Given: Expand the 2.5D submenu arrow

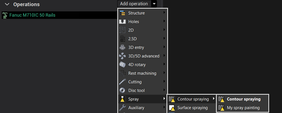Looking at the screenshot, I should [164, 39].
